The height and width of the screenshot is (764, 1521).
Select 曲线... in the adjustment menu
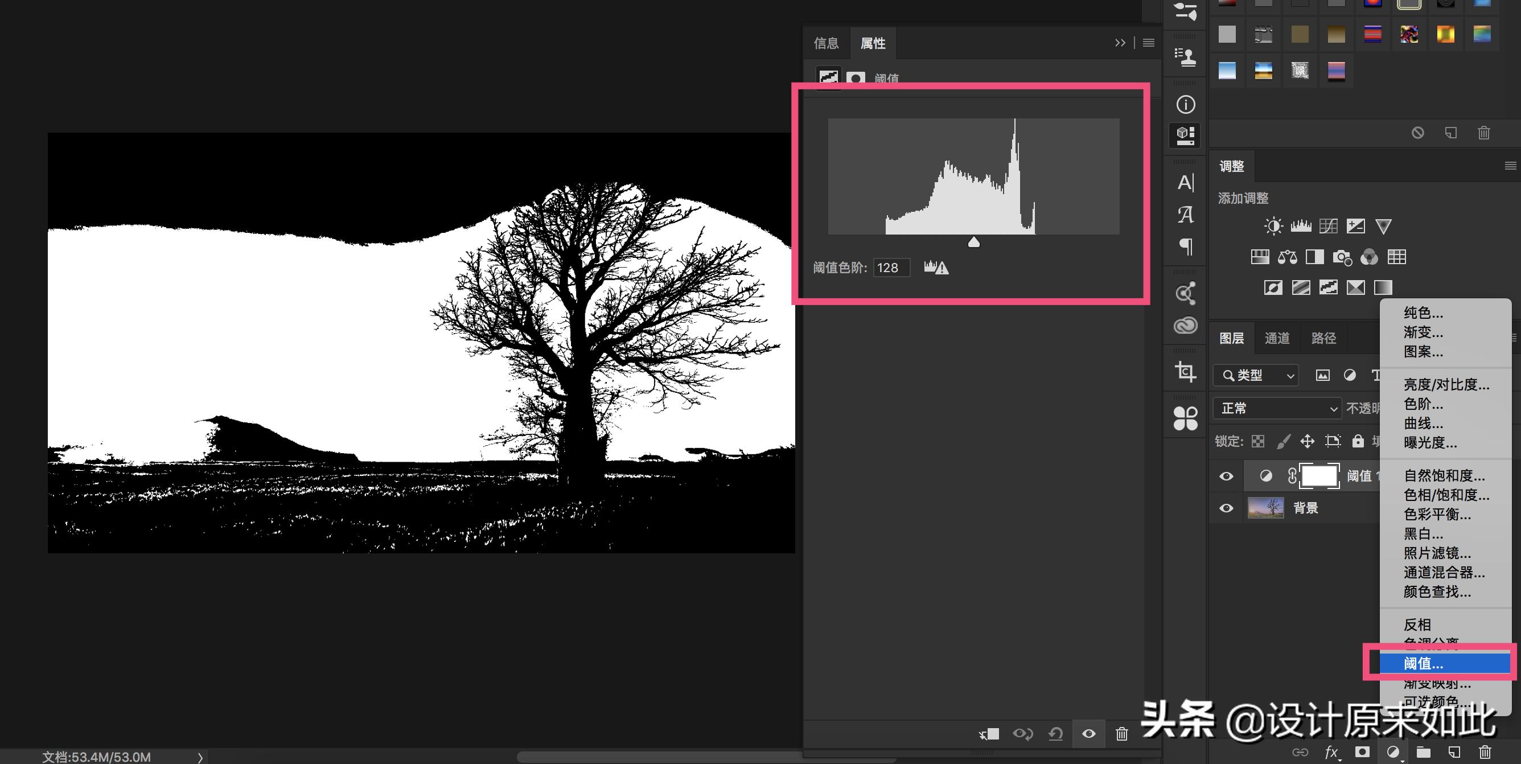pyautogui.click(x=1423, y=424)
